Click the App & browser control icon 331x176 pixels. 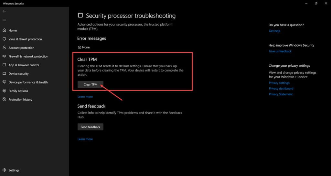click(4, 65)
